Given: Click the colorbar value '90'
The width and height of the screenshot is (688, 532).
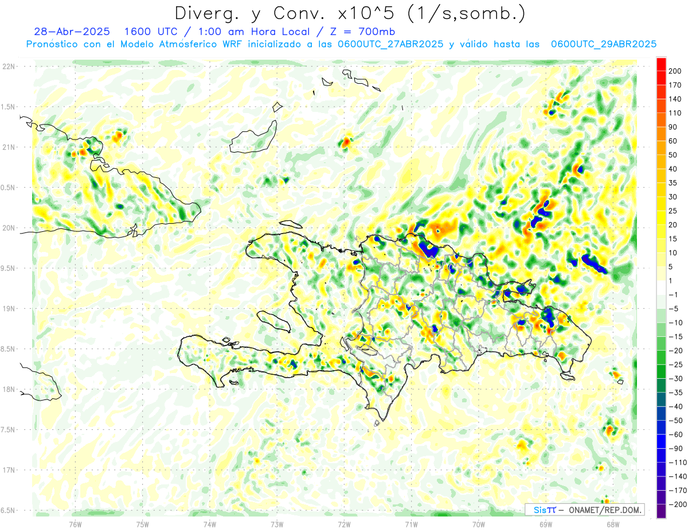Looking at the screenshot, I should pos(673,127).
